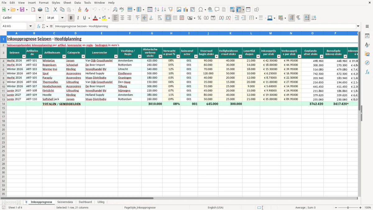Insert a chart

point(186,10)
